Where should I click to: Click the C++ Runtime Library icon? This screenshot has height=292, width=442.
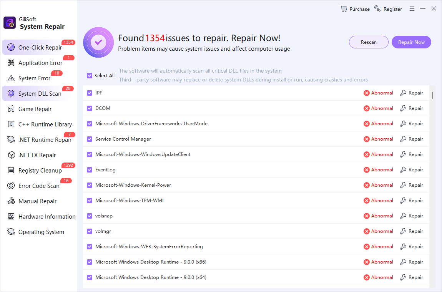click(11, 124)
